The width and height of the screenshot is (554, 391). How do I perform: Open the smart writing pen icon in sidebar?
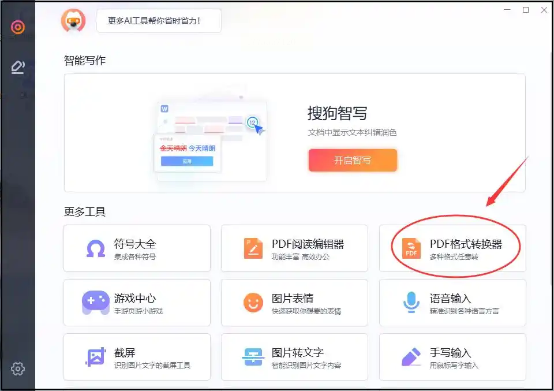pos(18,67)
